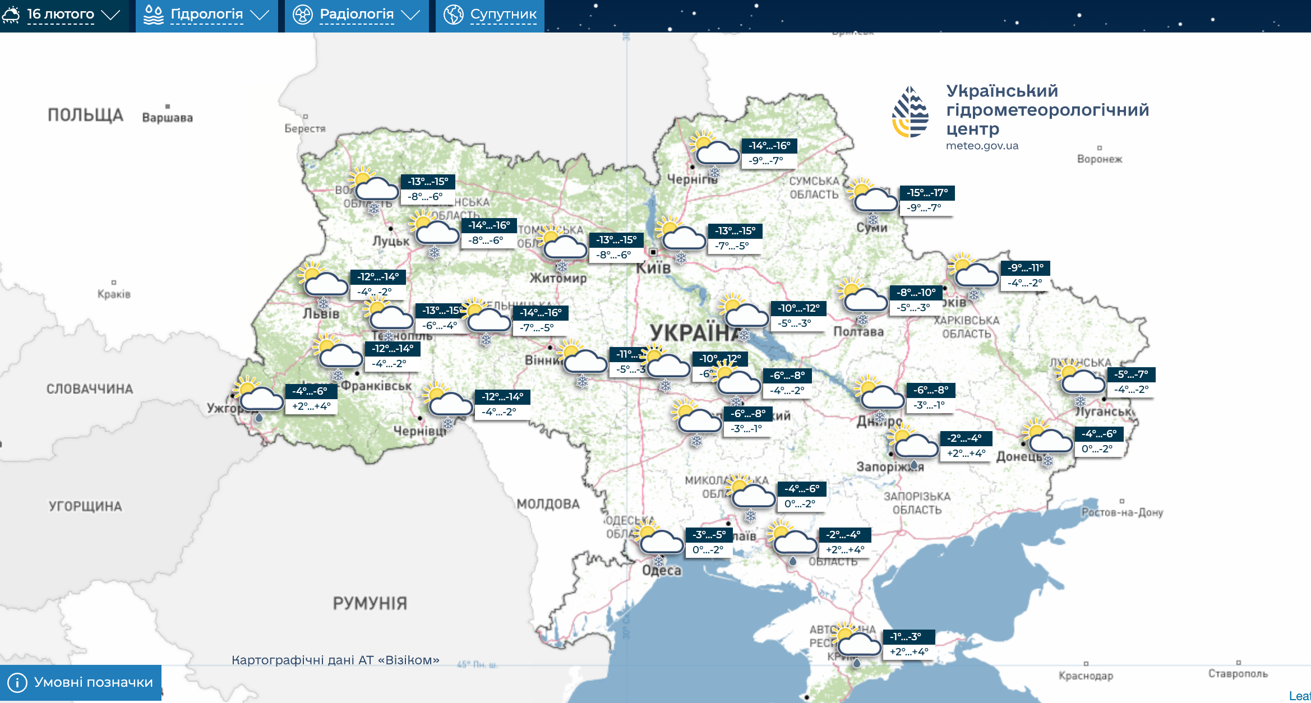Click Luhansk temperature label -5°...-7°

point(1131,374)
